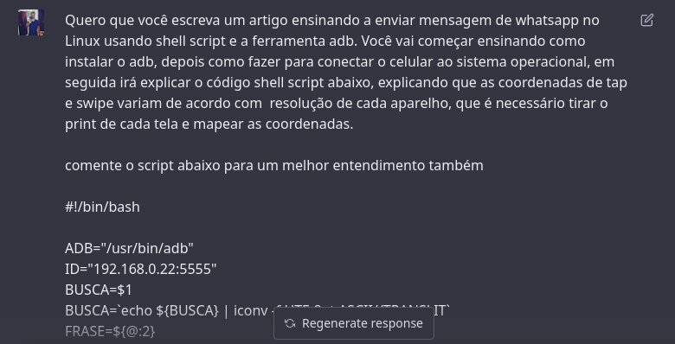
Task: Click the ADB="/usr/bin/adb" line
Action: (x=129, y=248)
